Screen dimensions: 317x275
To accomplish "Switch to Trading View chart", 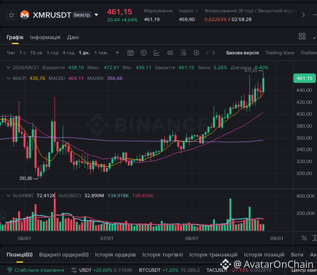I will coord(280,53).
